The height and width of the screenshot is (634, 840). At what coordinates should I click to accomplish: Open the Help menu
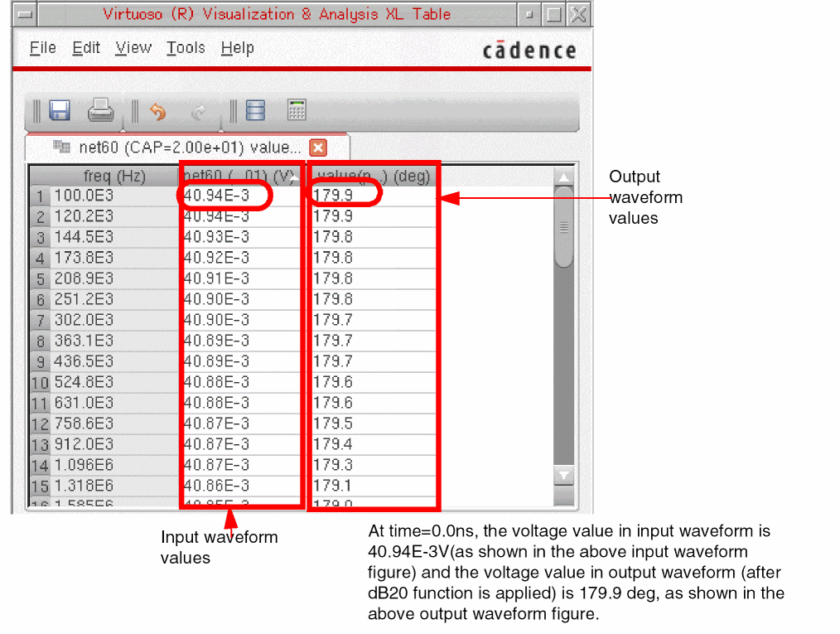237,48
